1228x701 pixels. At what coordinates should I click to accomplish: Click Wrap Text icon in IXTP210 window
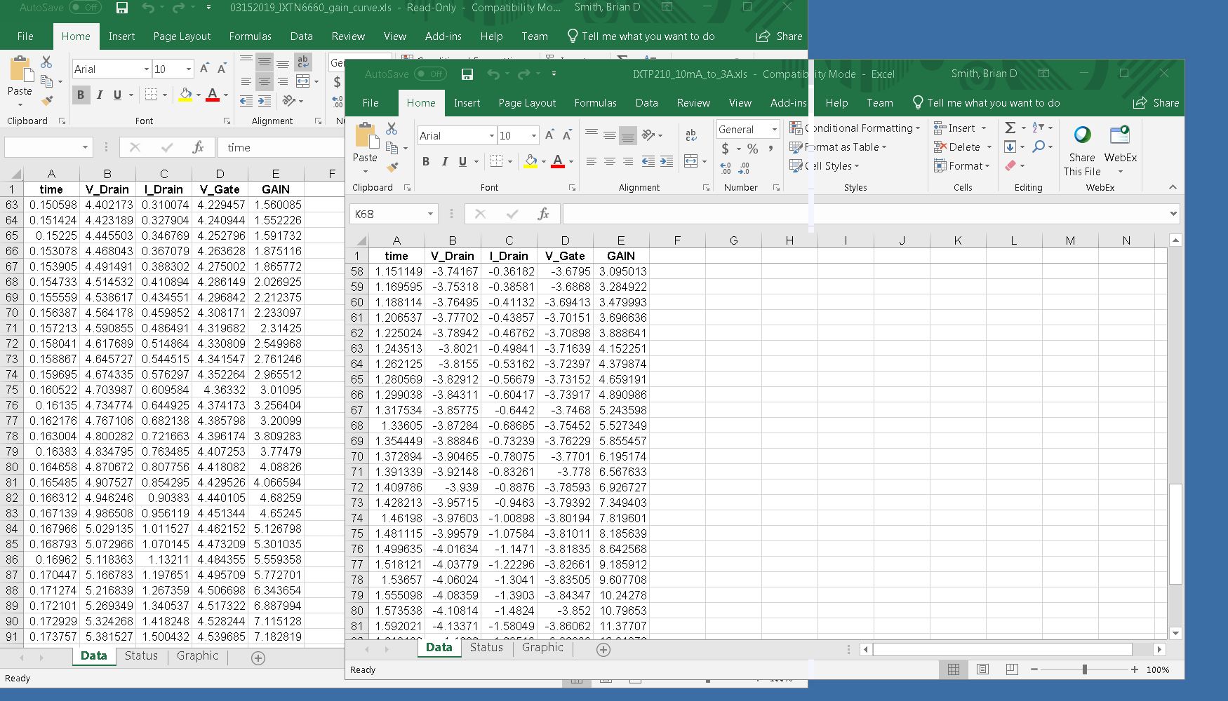point(691,135)
